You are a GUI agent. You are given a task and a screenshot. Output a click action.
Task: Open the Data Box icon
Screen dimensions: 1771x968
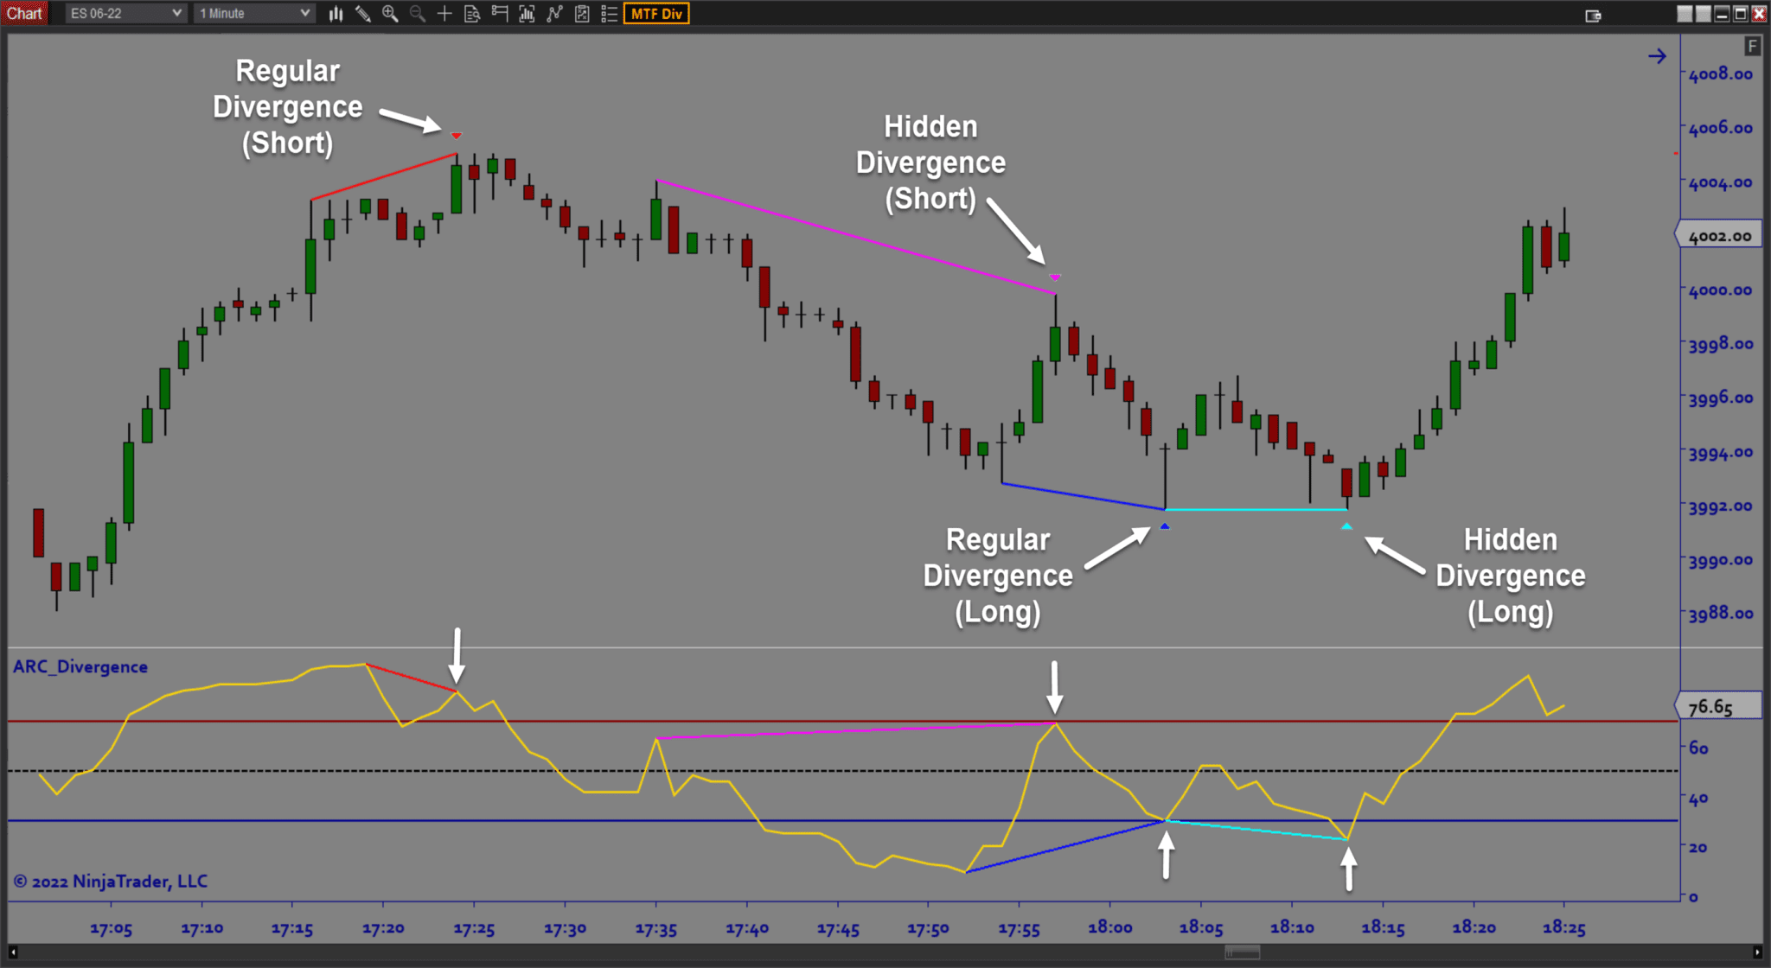pos(472,14)
